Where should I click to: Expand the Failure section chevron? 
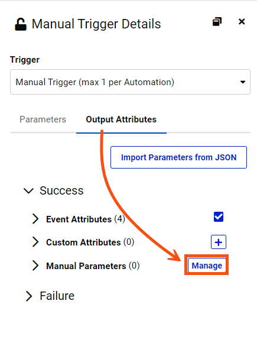[x=29, y=296]
